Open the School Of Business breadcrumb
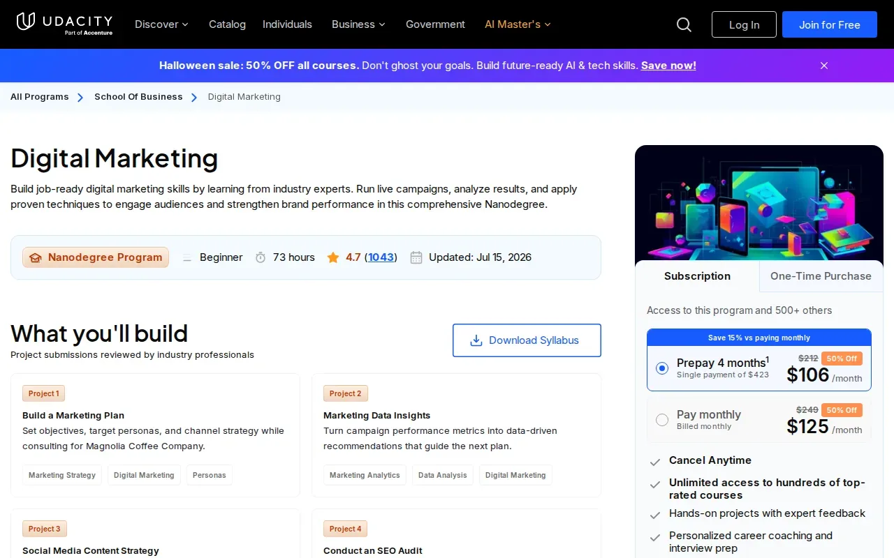 coord(138,97)
